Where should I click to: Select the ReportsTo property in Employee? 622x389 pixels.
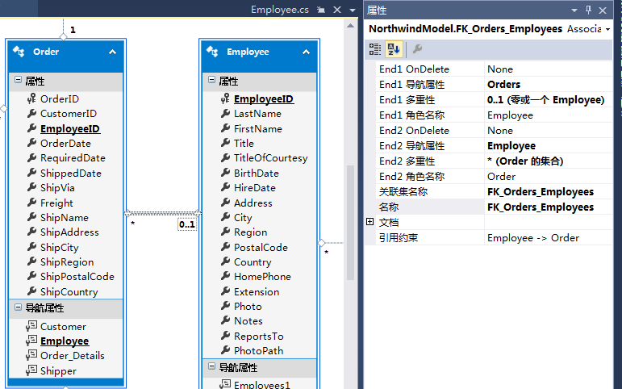259,337
